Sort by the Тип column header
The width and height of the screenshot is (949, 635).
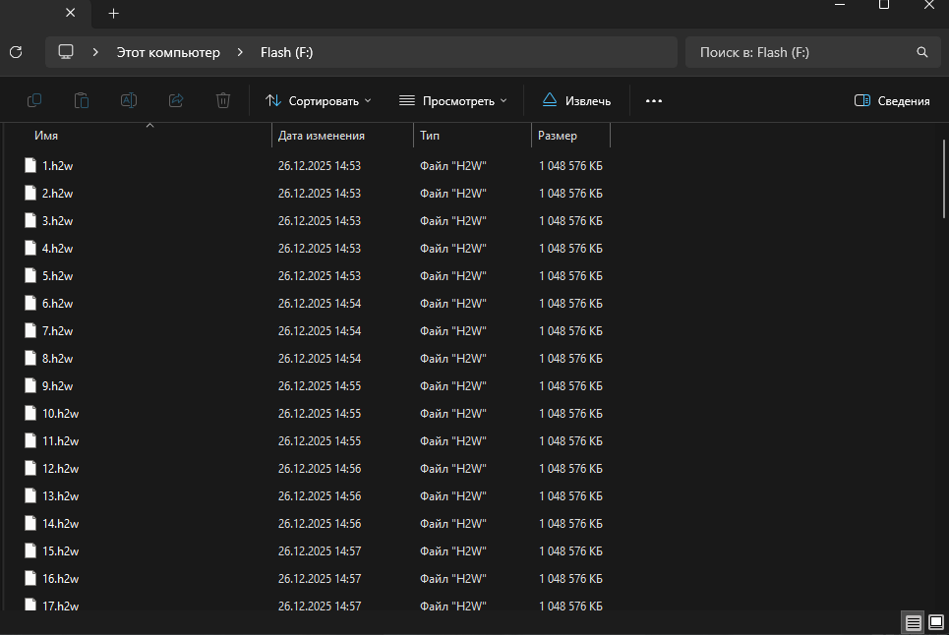[x=430, y=136]
